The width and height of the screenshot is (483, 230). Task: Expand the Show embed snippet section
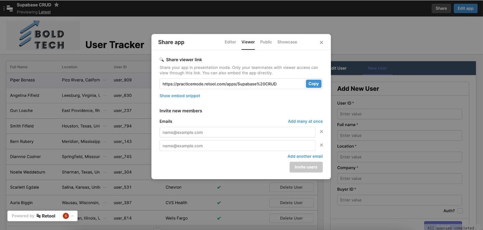[180, 96]
